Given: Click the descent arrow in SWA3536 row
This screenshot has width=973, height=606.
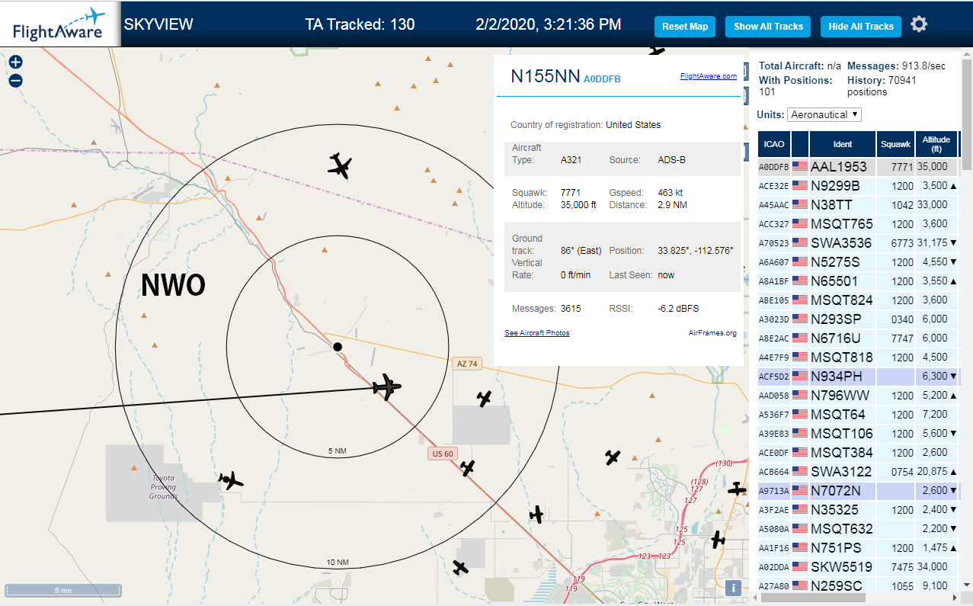Looking at the screenshot, I should pos(953,243).
